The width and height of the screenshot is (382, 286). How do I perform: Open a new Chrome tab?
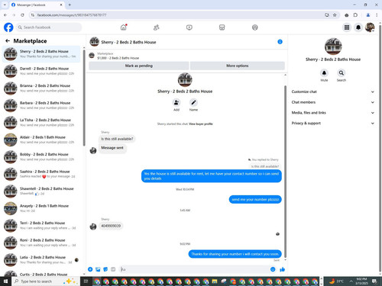(70, 5)
